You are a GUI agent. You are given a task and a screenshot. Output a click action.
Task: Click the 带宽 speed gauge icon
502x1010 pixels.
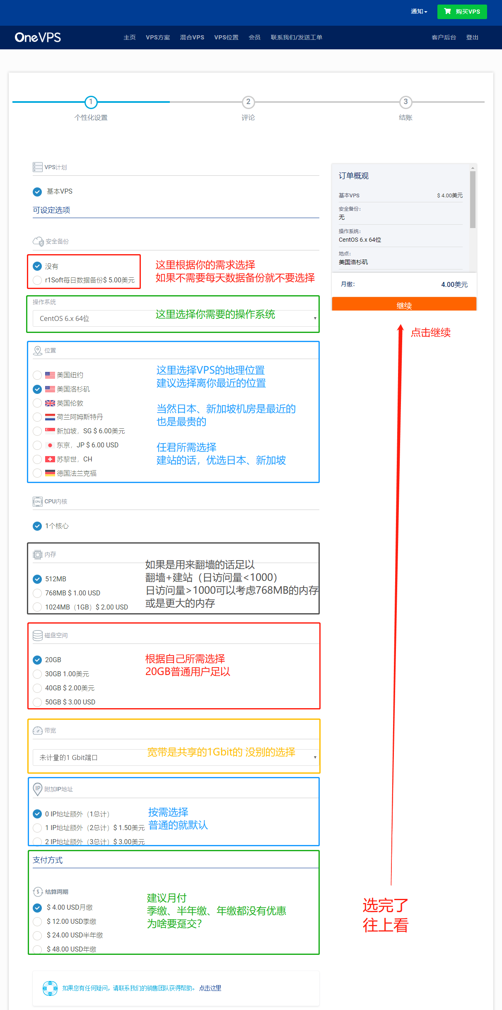(x=37, y=731)
